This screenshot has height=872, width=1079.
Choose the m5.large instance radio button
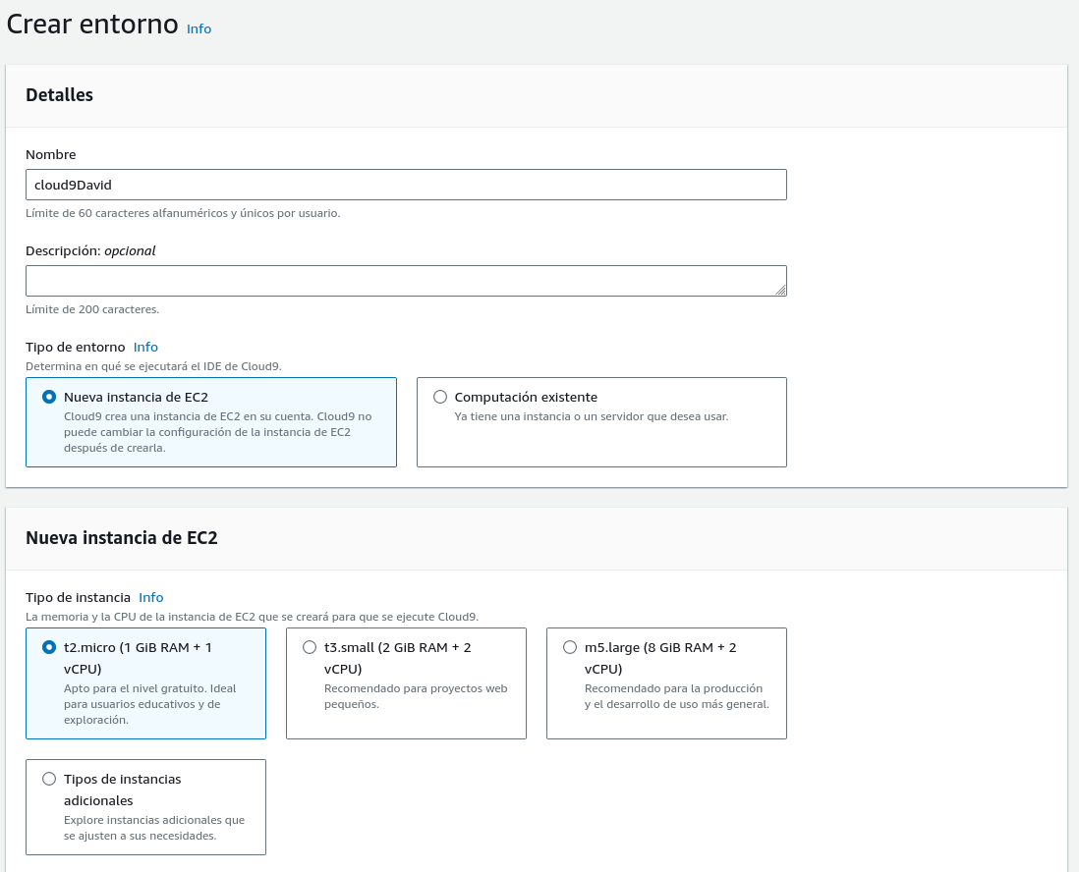pos(570,647)
